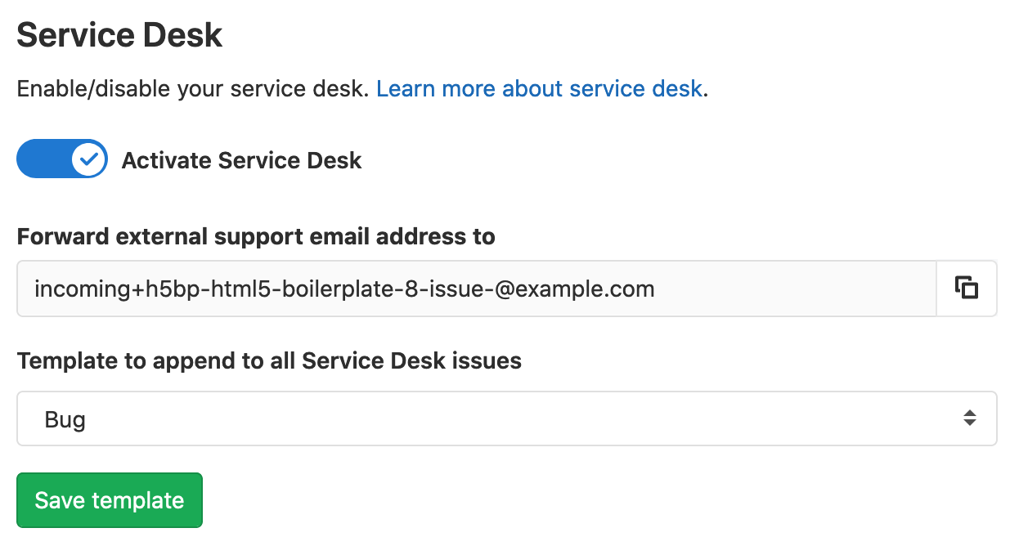Expand the issue template selector
The width and height of the screenshot is (1019, 546).
pos(507,418)
